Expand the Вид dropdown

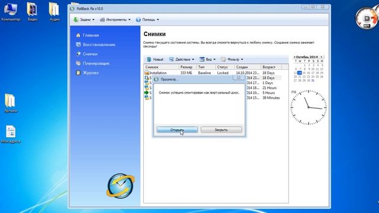click(x=207, y=59)
